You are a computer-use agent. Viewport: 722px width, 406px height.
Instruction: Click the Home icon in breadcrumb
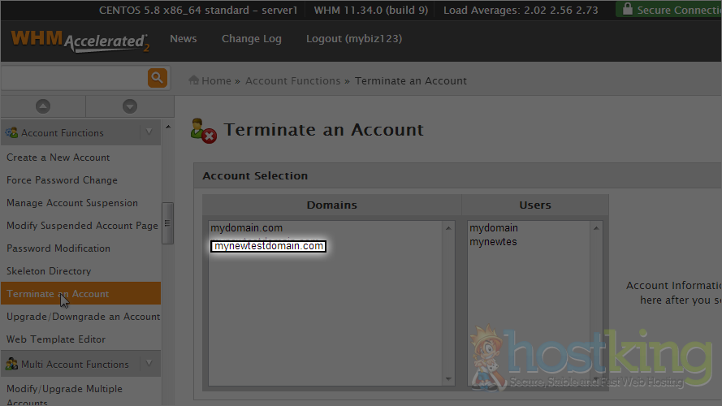(x=195, y=80)
